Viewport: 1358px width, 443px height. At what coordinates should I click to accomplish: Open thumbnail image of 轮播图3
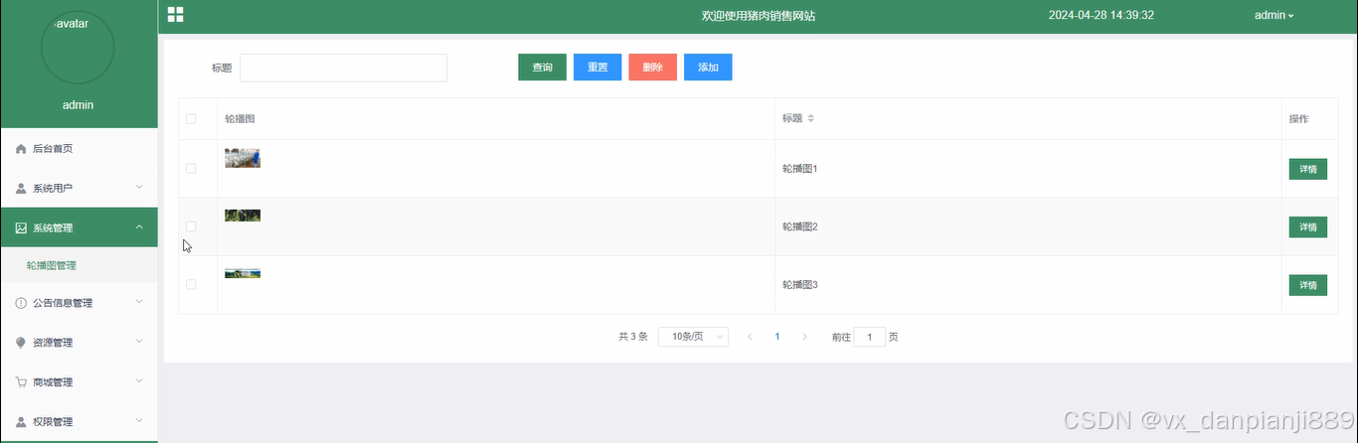(x=243, y=273)
